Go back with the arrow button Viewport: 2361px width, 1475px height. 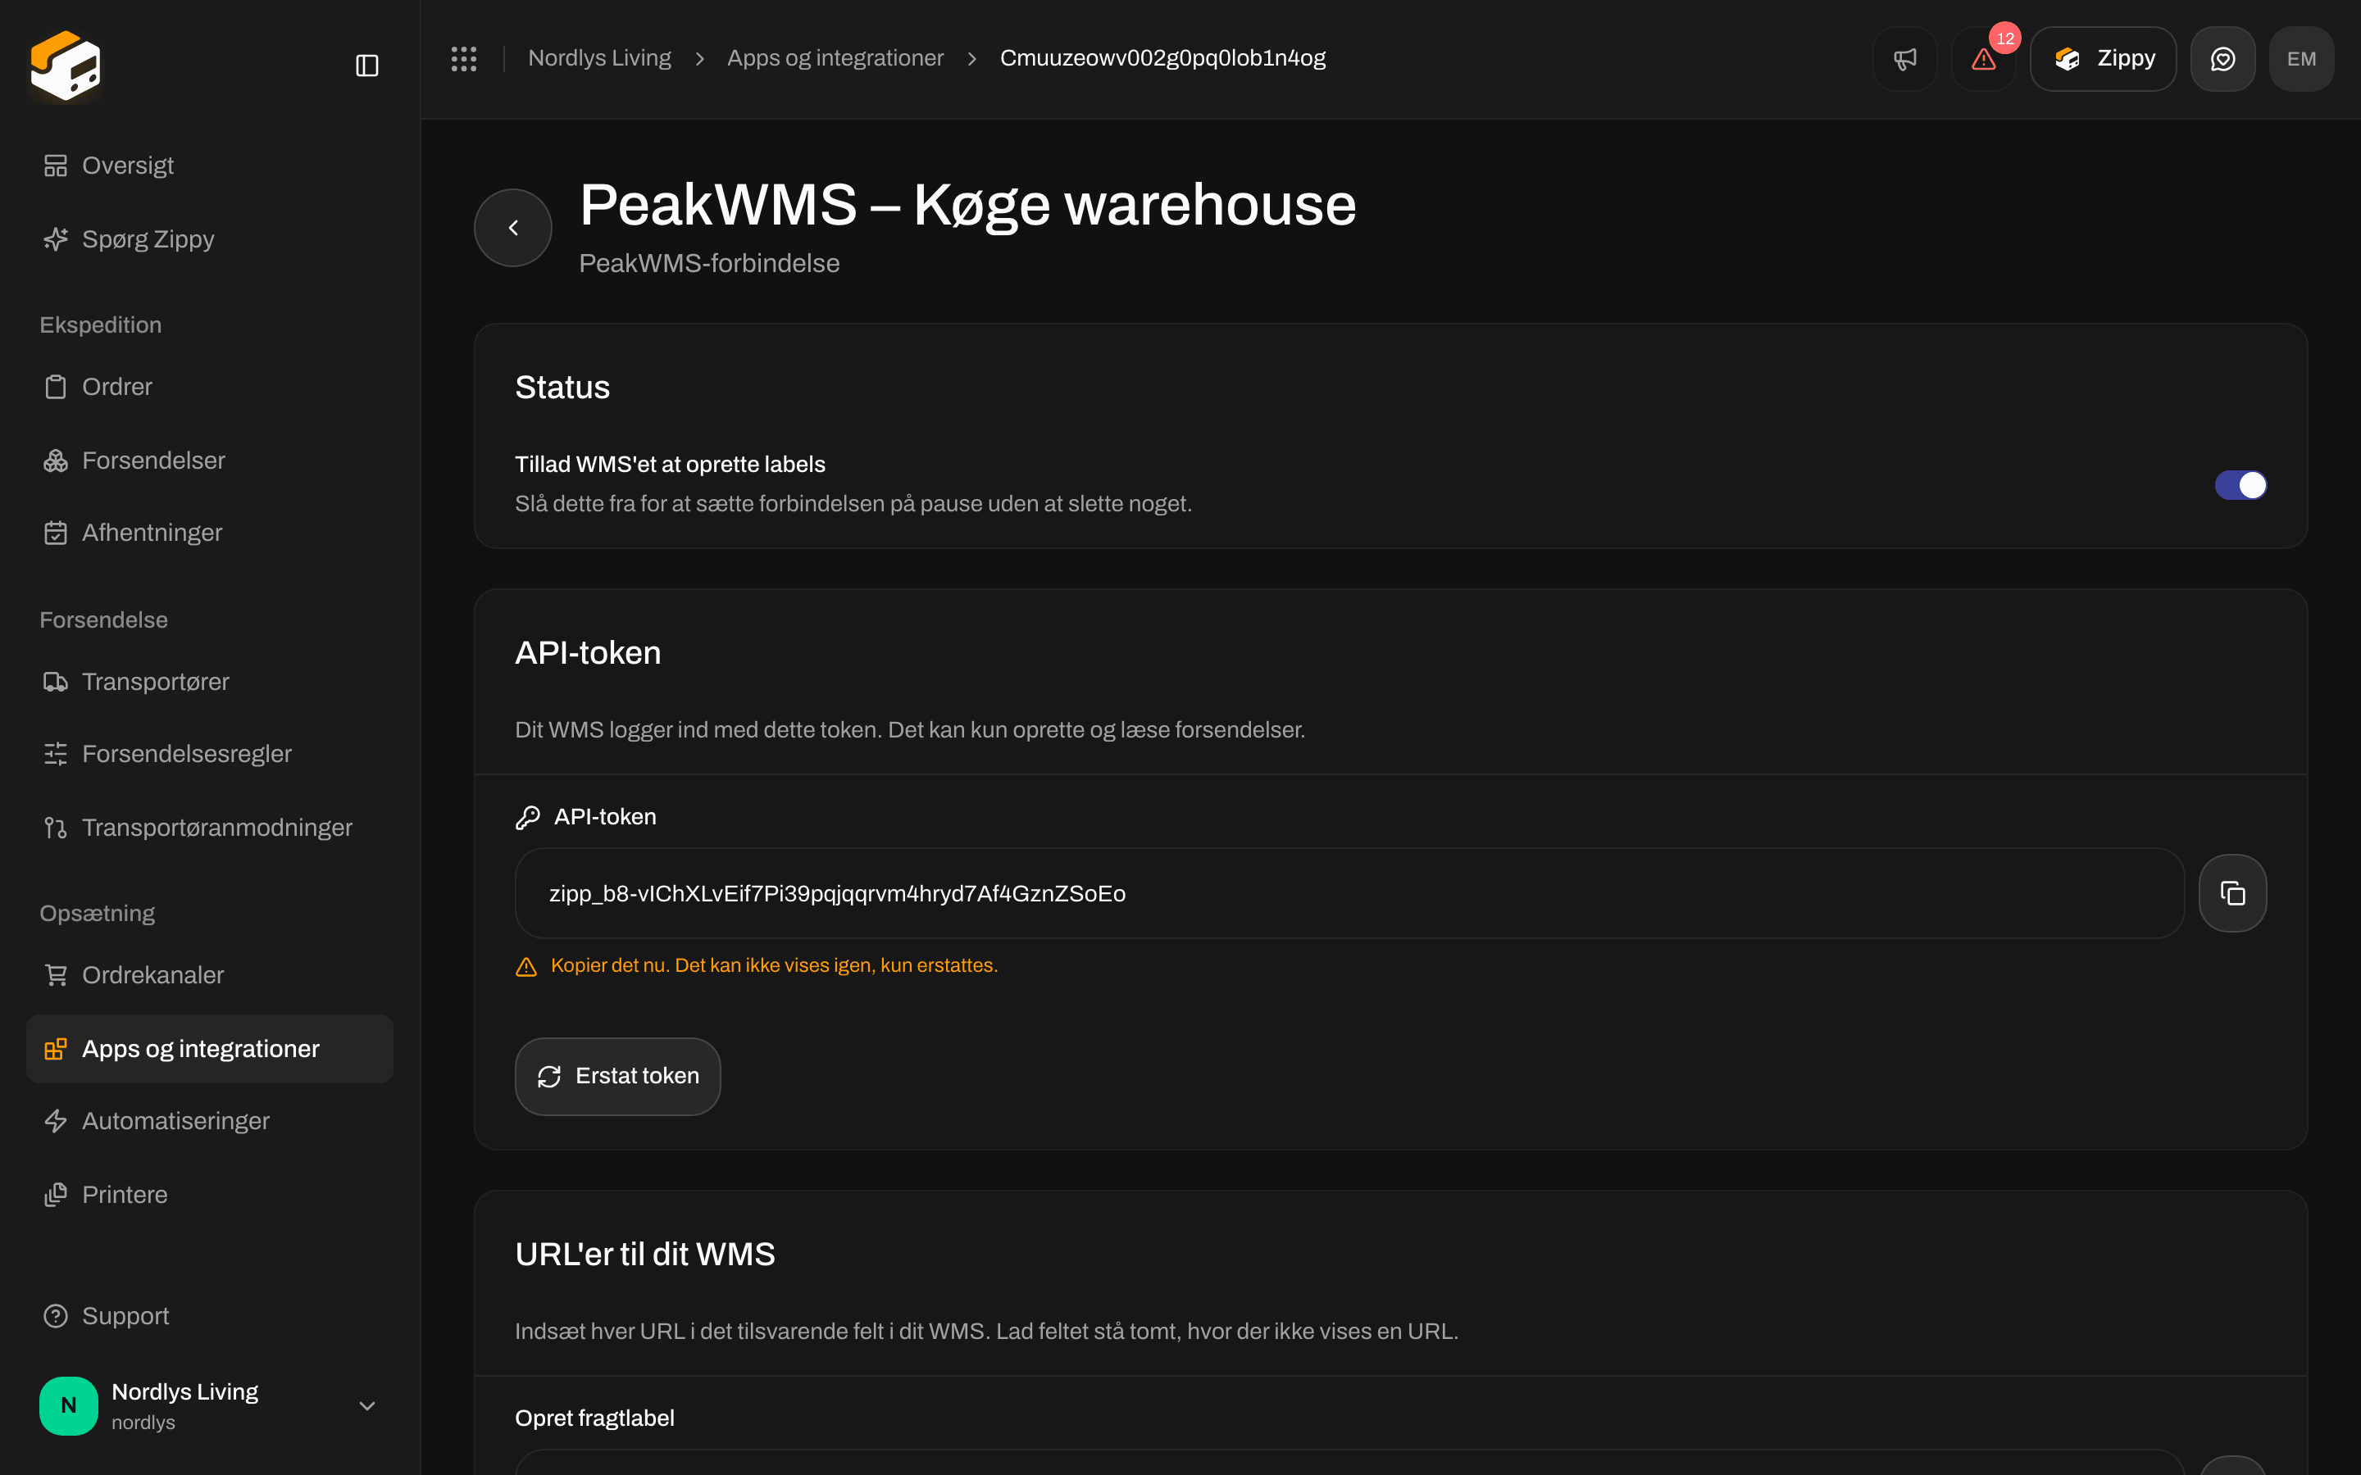coord(513,227)
